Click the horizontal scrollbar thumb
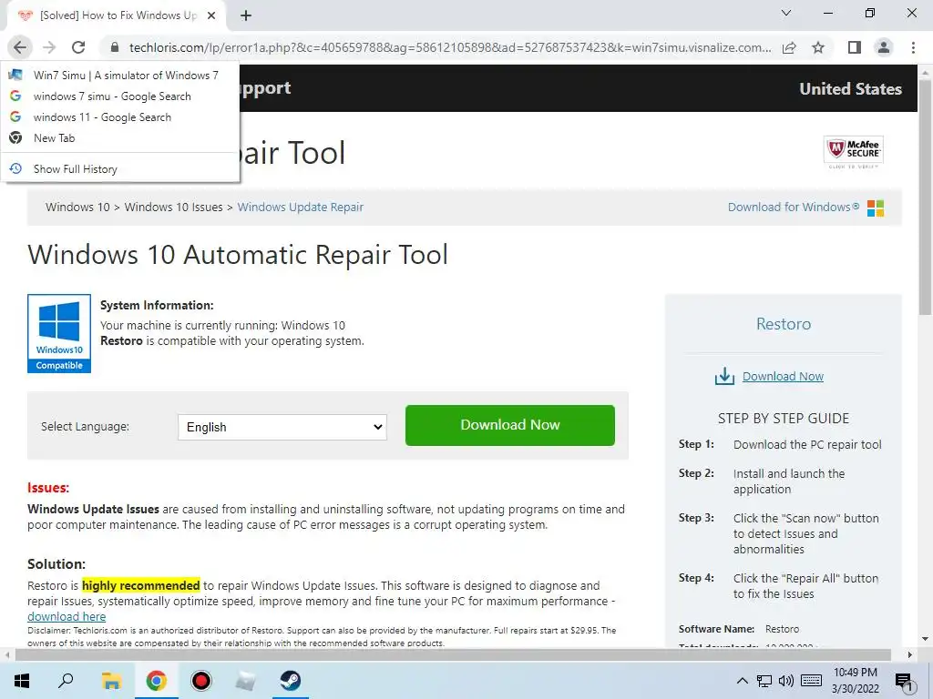The width and height of the screenshot is (933, 699). click(452, 655)
